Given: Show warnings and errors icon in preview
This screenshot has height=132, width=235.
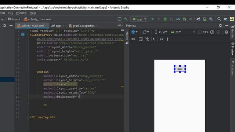Looking at the screenshot, I should pos(227,32).
